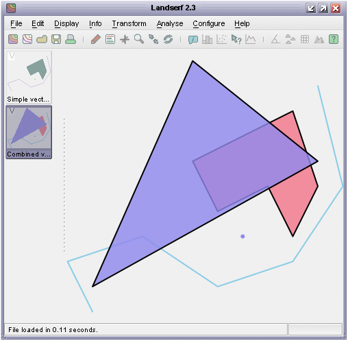
Task: Click the small purple point on map
Action: (243, 237)
